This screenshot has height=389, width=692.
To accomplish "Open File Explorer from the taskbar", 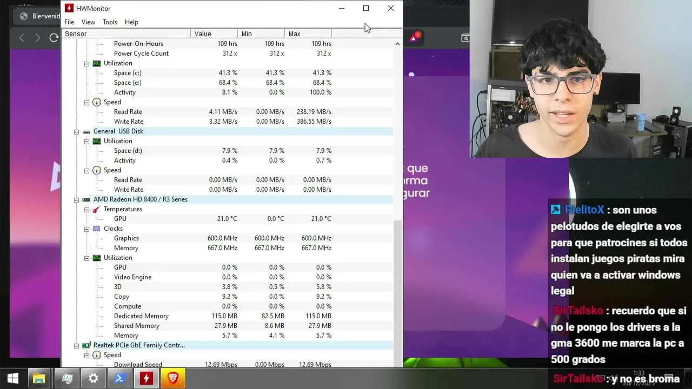I will (x=39, y=378).
